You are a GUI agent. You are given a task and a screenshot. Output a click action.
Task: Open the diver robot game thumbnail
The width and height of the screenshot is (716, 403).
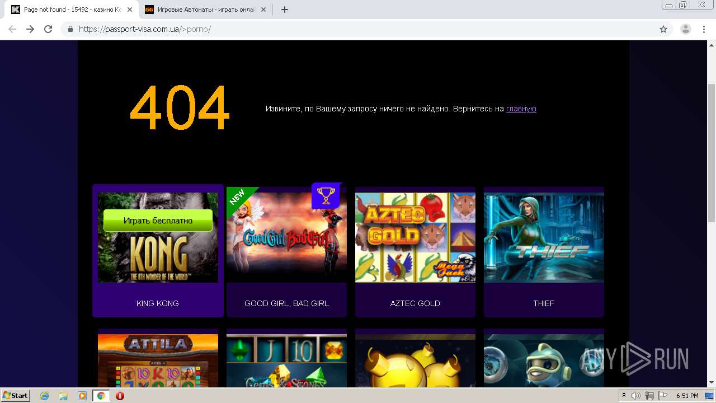544,360
